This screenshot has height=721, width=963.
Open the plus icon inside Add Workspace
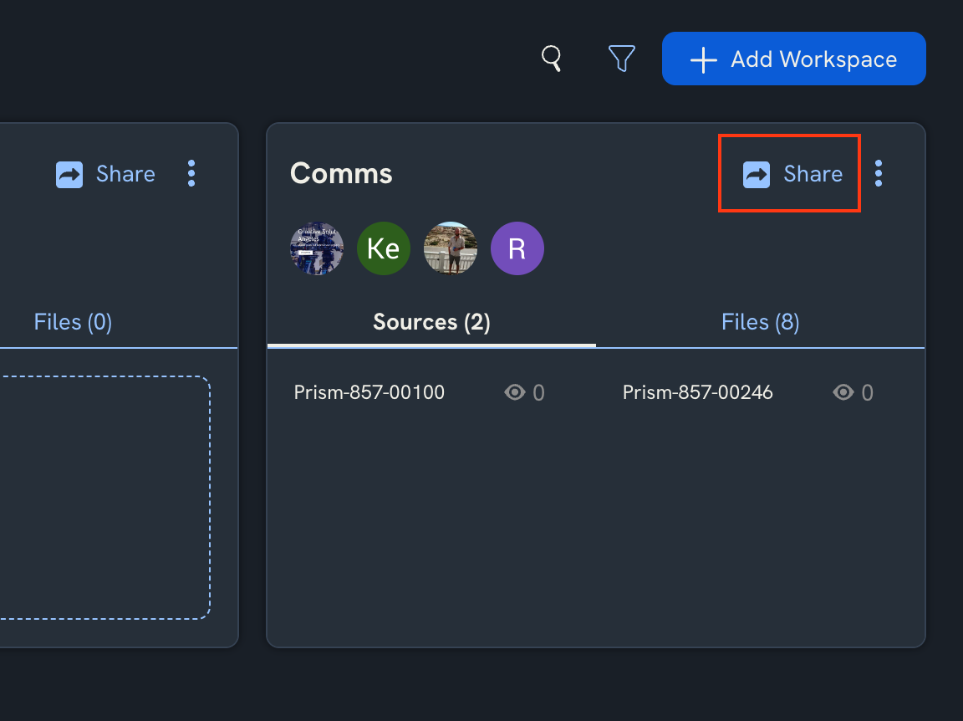coord(703,59)
